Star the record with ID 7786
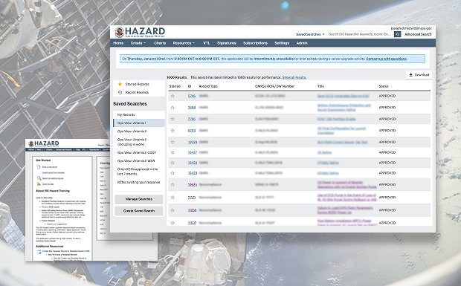The image size is (461, 286). point(173,119)
